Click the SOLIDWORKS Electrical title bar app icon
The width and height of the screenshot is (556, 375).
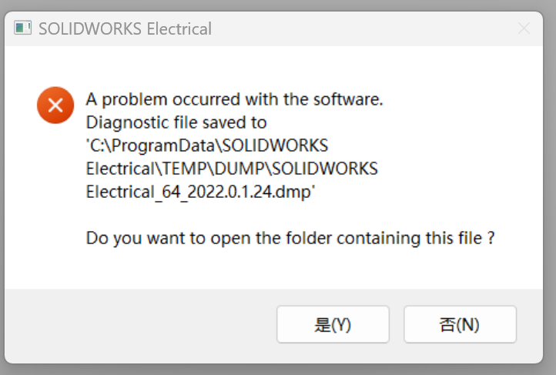pos(23,29)
